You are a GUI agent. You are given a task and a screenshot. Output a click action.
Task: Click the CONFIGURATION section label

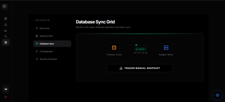(42, 20)
